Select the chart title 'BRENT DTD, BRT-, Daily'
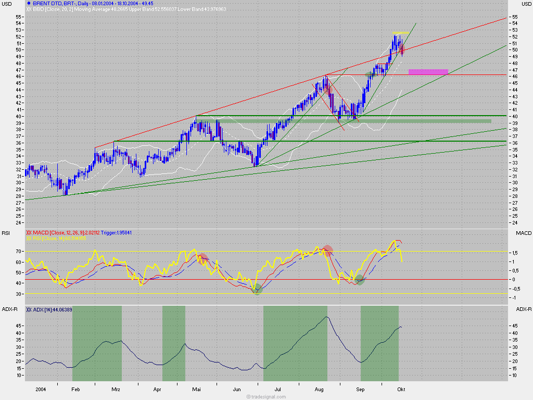533x400 pixels. pos(60,4)
